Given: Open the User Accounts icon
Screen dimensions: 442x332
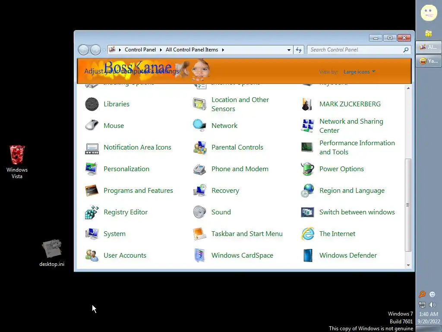Looking at the screenshot, I should pos(92,255).
